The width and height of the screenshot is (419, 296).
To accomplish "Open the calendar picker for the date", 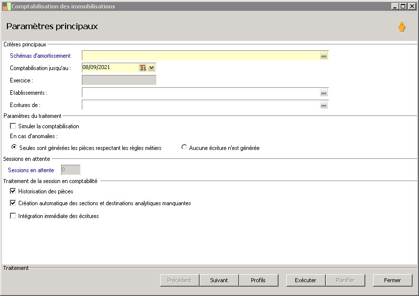I will click(143, 68).
